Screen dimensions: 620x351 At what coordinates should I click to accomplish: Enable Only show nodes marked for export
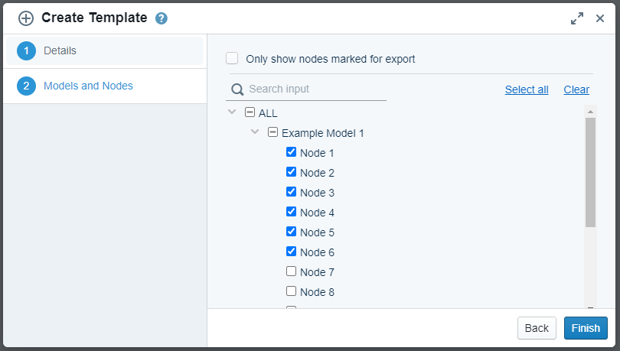pos(232,58)
